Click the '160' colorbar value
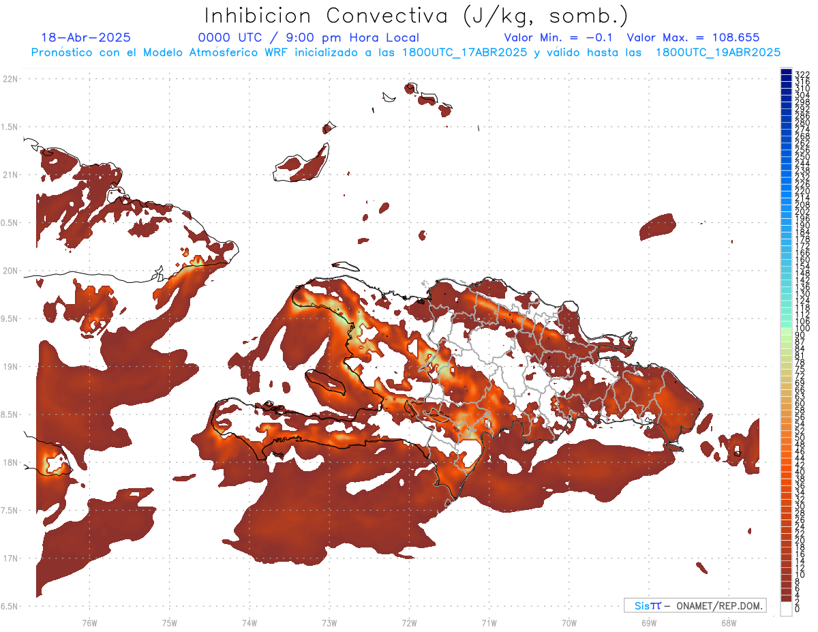 click(x=802, y=260)
